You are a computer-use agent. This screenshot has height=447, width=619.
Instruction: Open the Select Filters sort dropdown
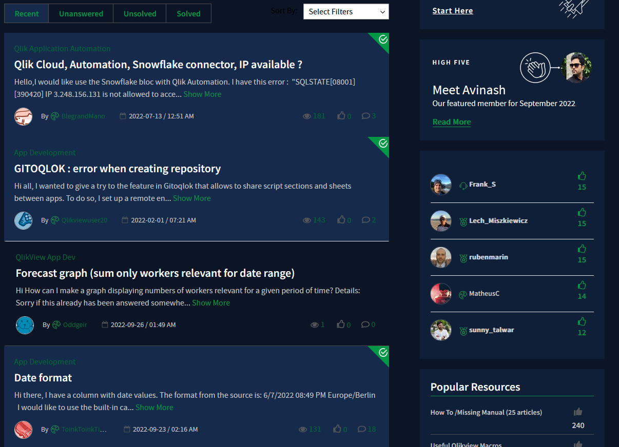346,11
